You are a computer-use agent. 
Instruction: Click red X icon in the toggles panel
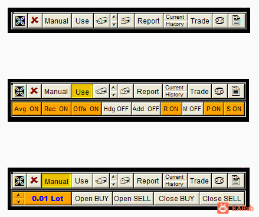pos(34,91)
